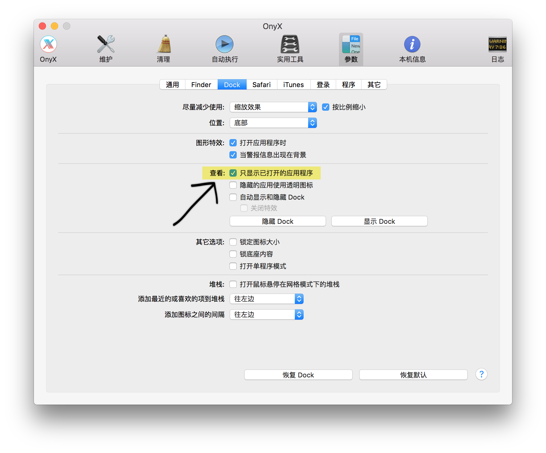Click the 隐藏 Dock button

pyautogui.click(x=278, y=221)
